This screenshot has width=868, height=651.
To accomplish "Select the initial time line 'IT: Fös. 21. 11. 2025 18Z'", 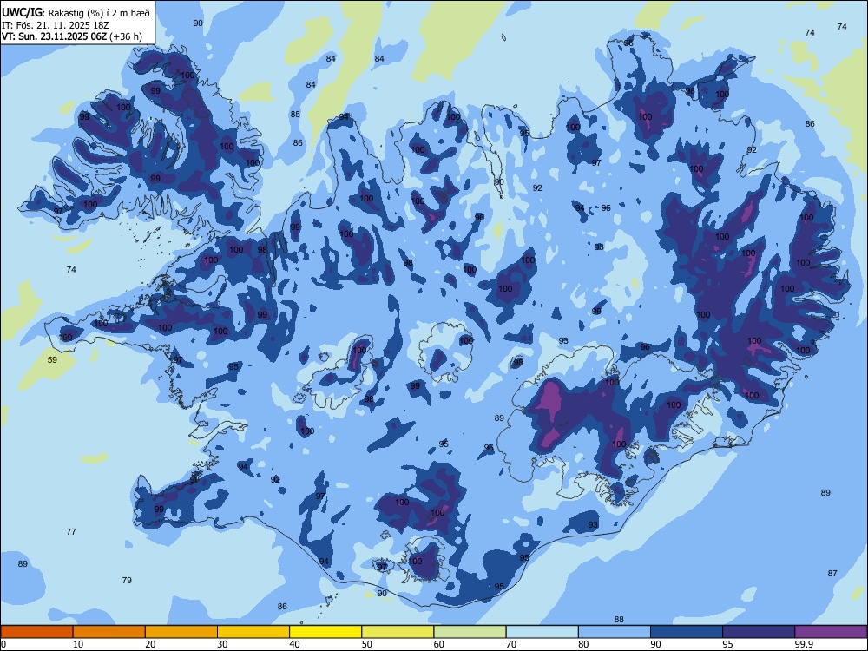I will [x=56, y=25].
